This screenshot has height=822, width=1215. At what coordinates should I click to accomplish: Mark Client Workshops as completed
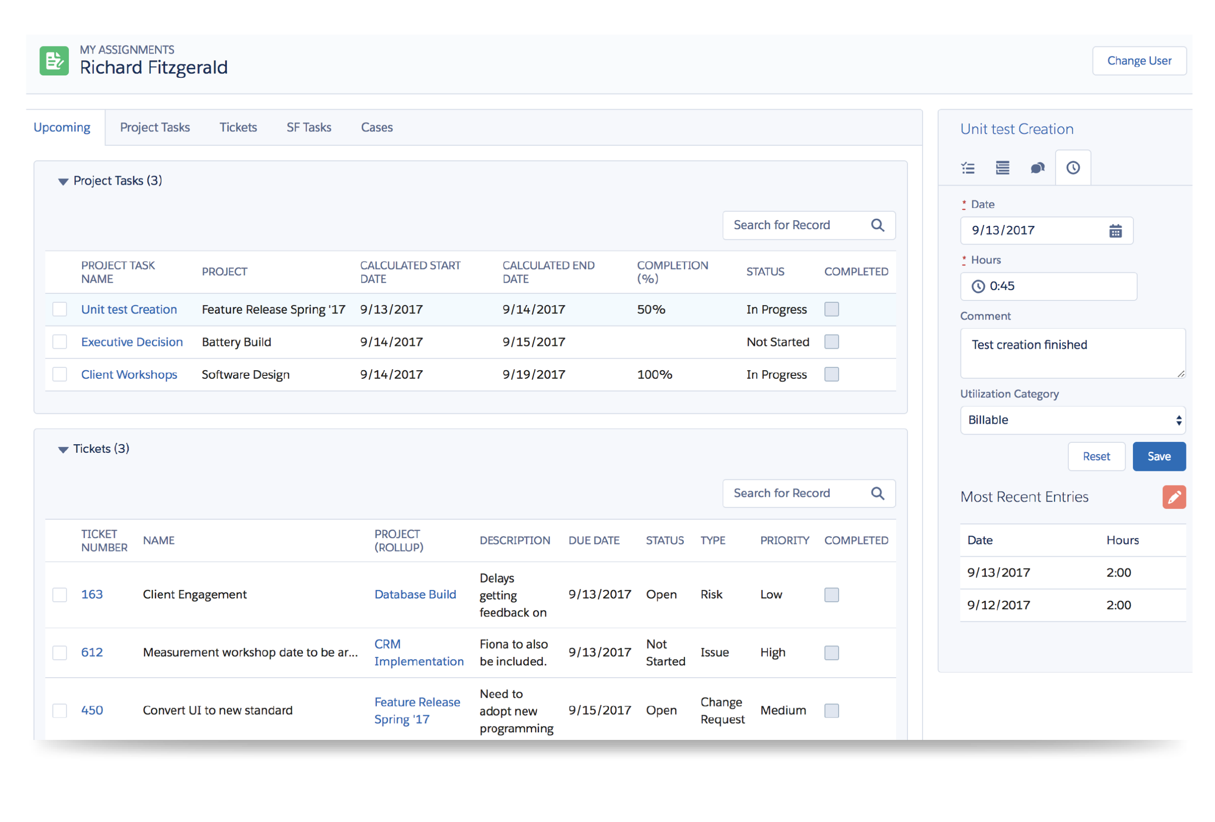point(831,374)
